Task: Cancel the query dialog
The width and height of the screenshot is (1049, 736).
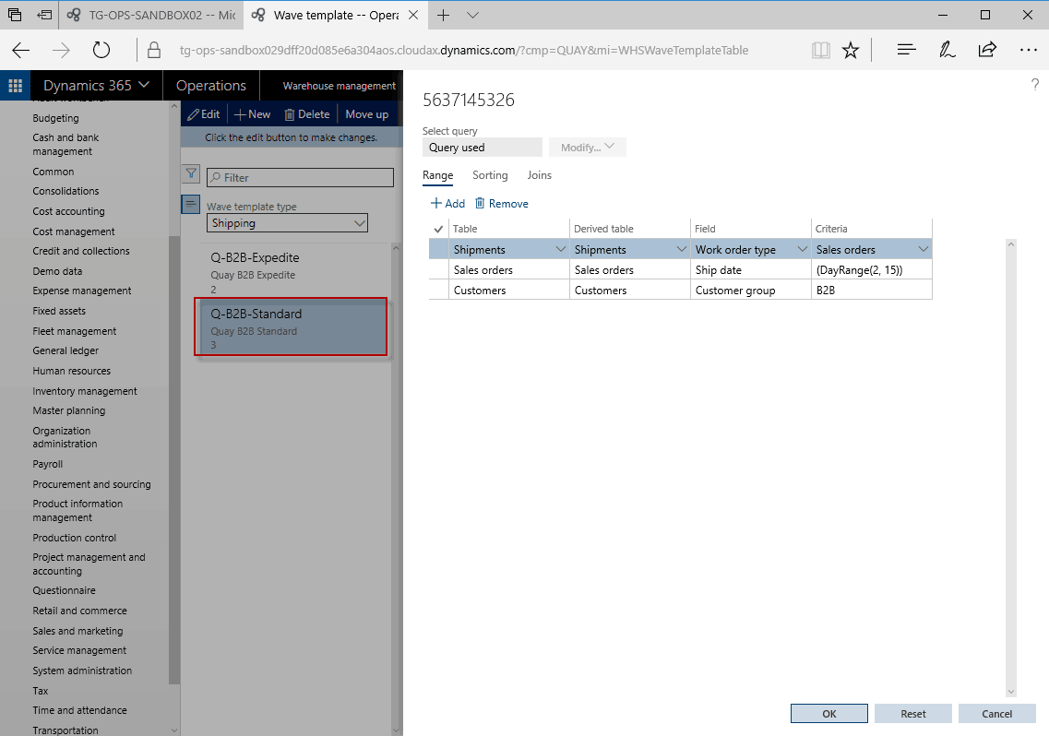Action: (x=996, y=714)
